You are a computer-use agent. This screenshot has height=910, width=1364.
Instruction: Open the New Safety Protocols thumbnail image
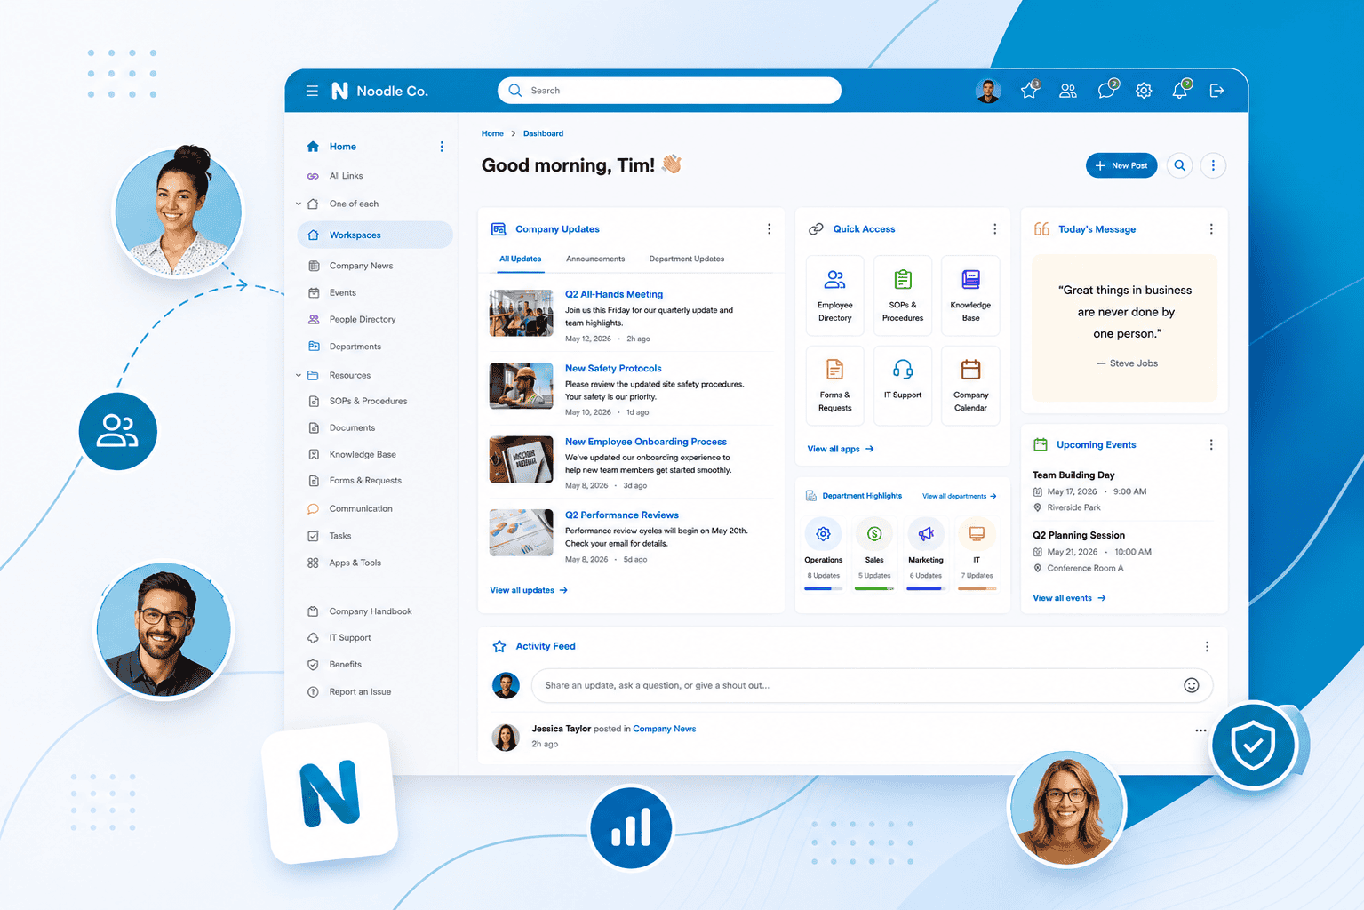tap(522, 386)
